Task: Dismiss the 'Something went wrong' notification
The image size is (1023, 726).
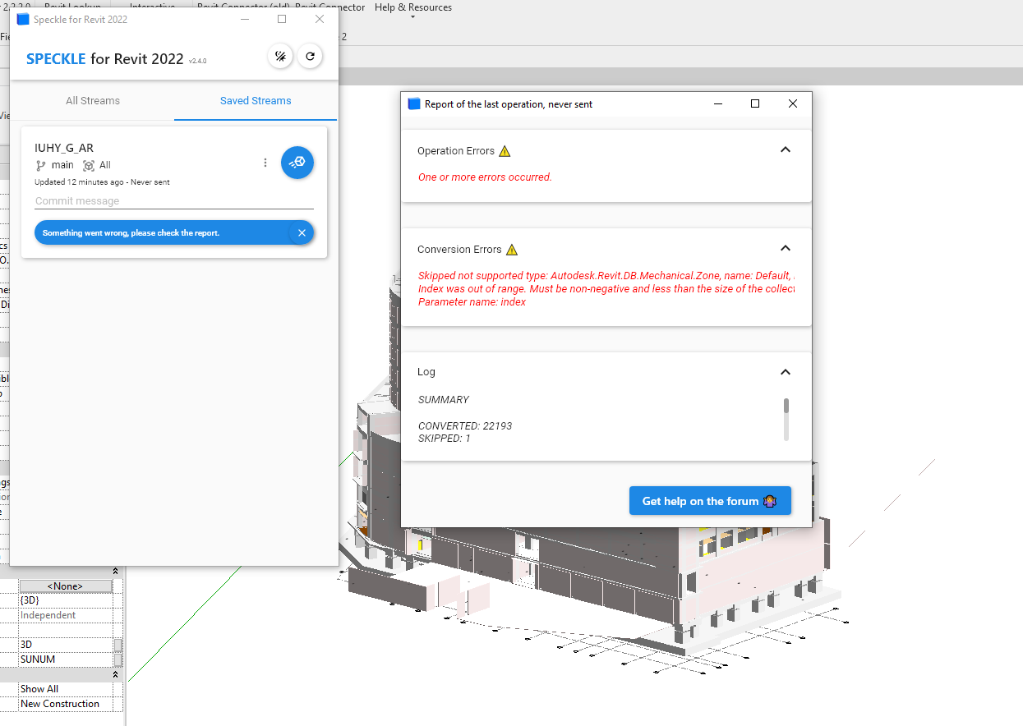Action: pyautogui.click(x=302, y=233)
